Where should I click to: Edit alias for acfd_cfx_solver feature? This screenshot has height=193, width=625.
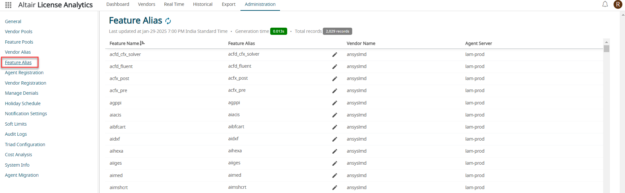point(335,55)
